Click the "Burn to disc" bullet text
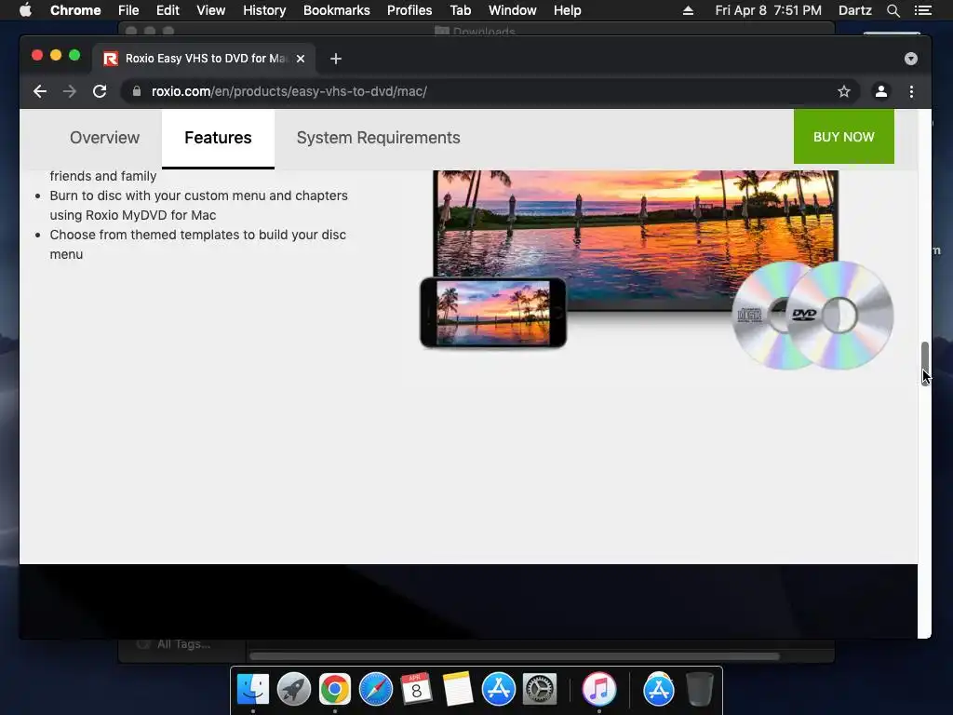953x715 pixels. [199, 206]
